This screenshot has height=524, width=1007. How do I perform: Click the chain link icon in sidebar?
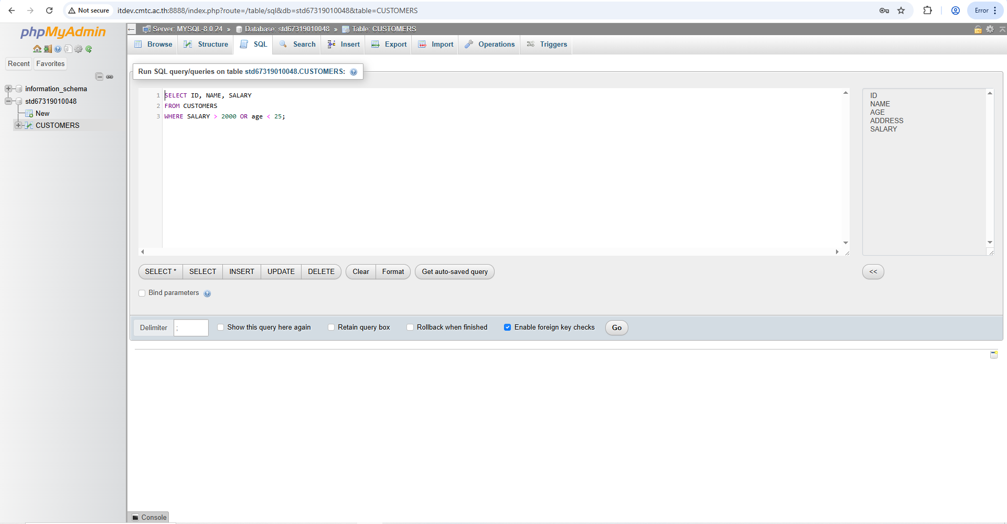[x=110, y=77]
